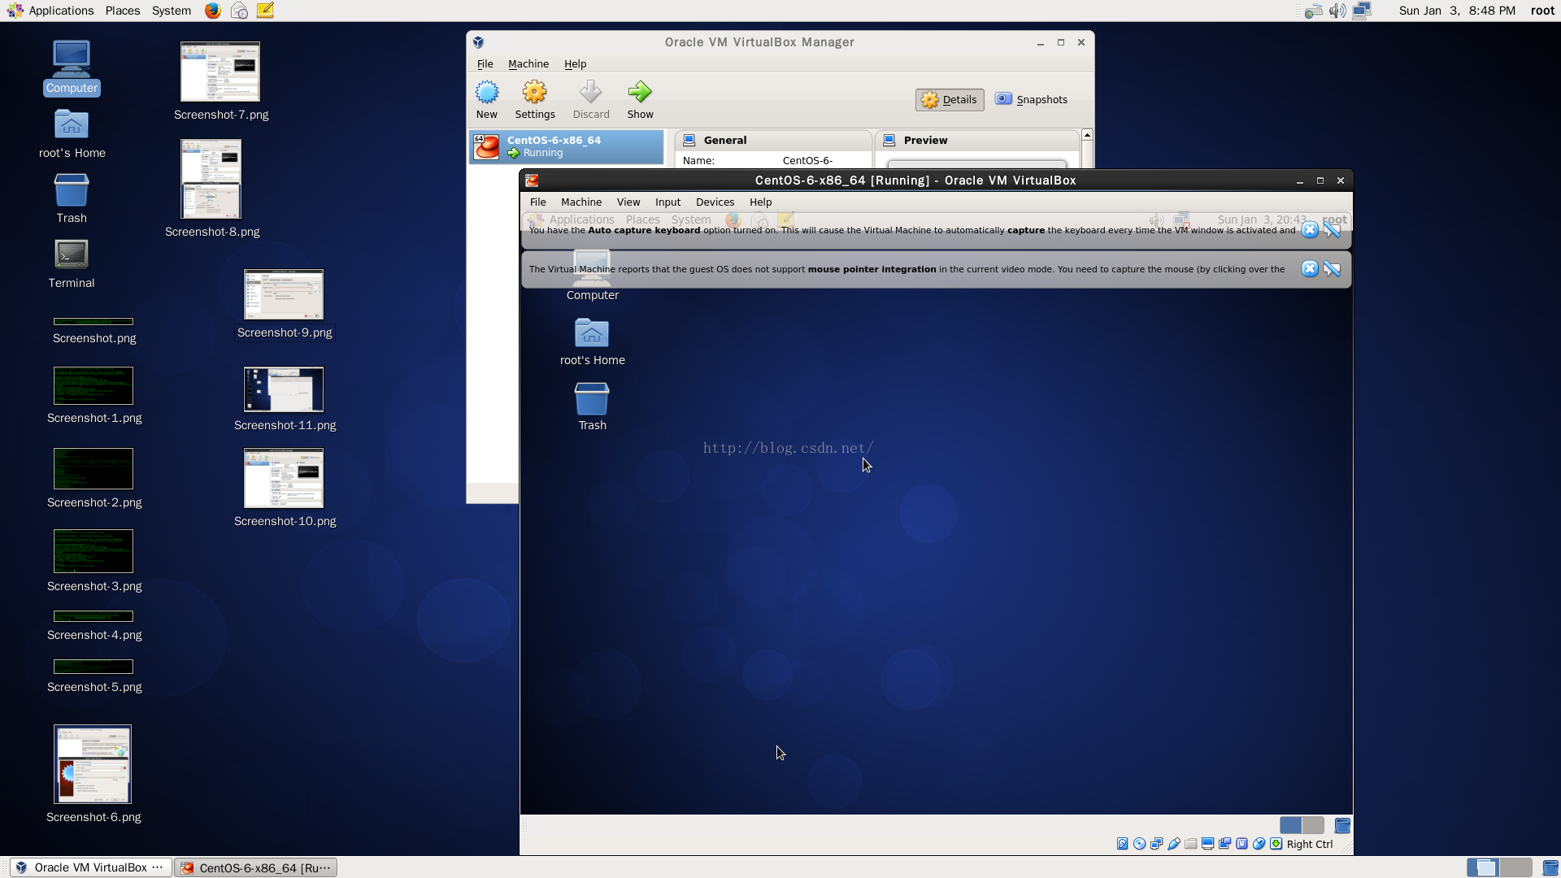Open Machine menu in CentOS VM window
This screenshot has height=878, width=1561.
(581, 202)
